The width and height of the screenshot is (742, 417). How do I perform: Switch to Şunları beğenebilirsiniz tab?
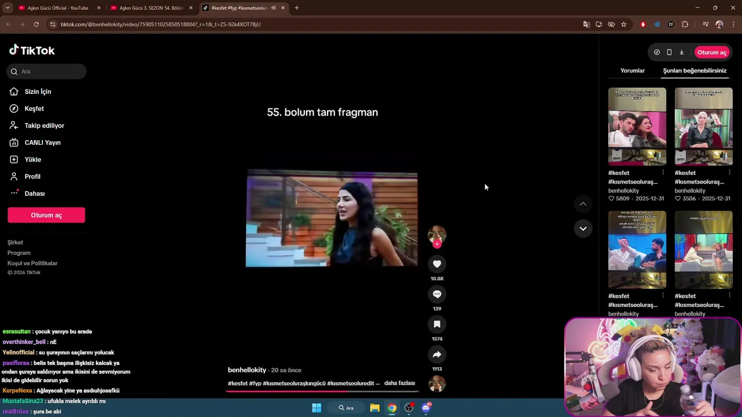tap(694, 71)
